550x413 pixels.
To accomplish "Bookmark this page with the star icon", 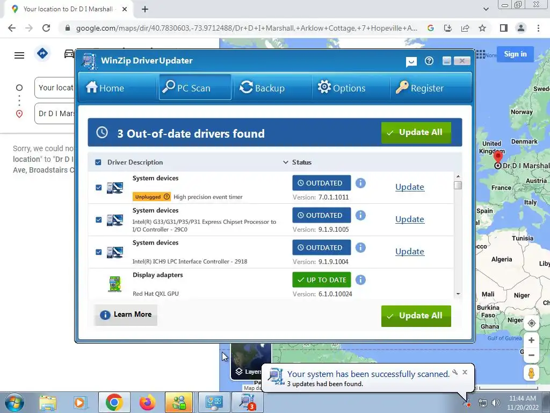I will pyautogui.click(x=483, y=28).
